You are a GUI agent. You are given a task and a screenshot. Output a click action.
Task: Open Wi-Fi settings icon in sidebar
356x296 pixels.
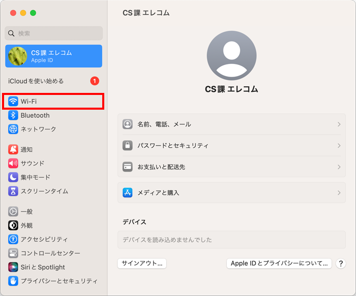13,102
